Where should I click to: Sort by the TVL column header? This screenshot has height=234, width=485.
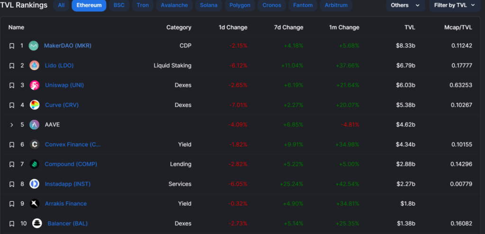[410, 27]
